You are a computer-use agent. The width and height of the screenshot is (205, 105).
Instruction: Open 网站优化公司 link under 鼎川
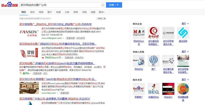139,43
